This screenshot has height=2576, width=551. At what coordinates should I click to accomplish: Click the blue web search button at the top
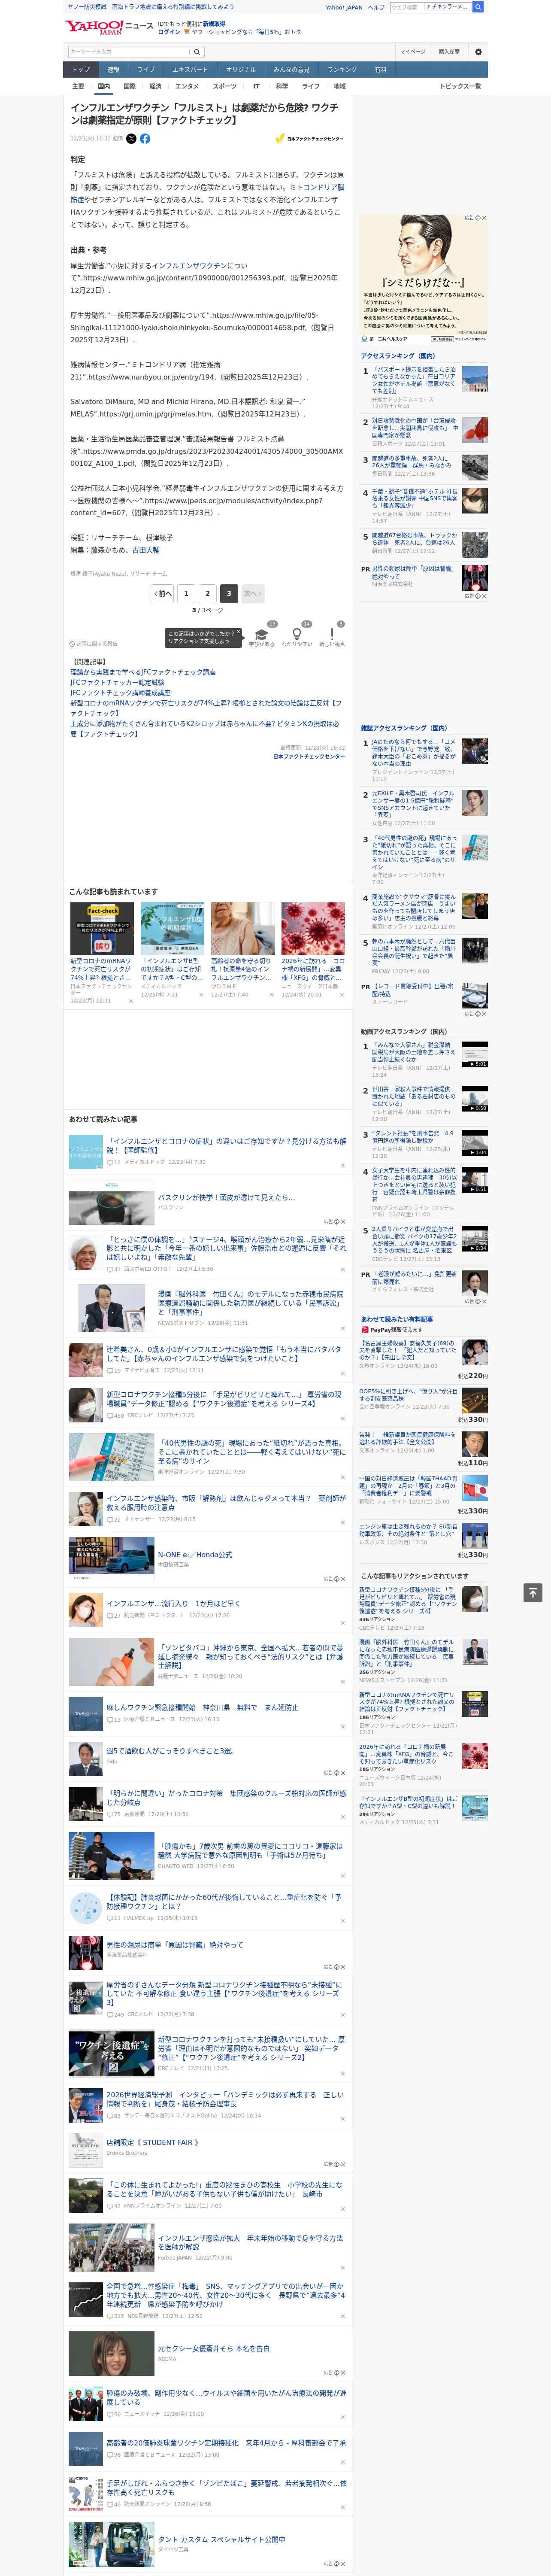pos(478,7)
